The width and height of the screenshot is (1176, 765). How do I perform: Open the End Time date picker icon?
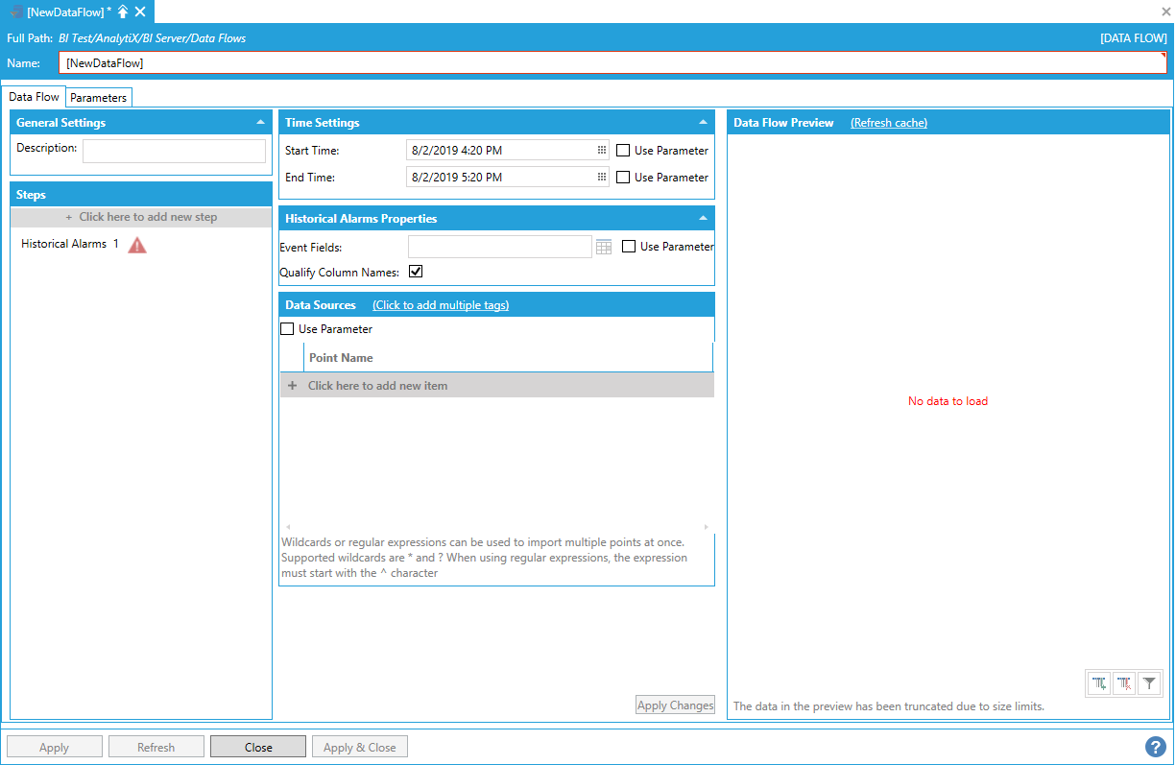click(602, 178)
